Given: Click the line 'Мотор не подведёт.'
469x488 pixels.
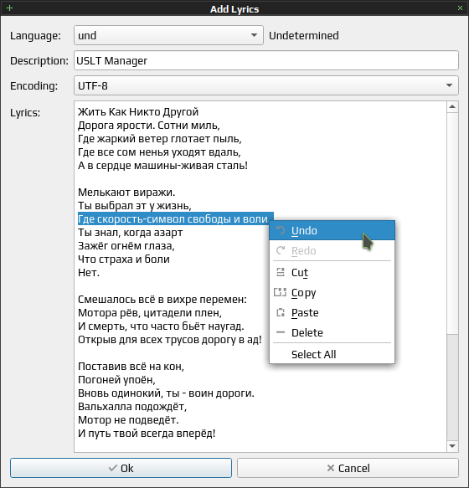Looking at the screenshot, I should click(128, 419).
